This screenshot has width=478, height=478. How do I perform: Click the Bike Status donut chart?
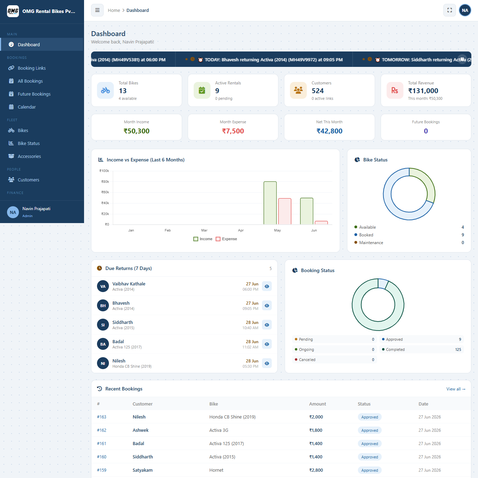click(409, 194)
